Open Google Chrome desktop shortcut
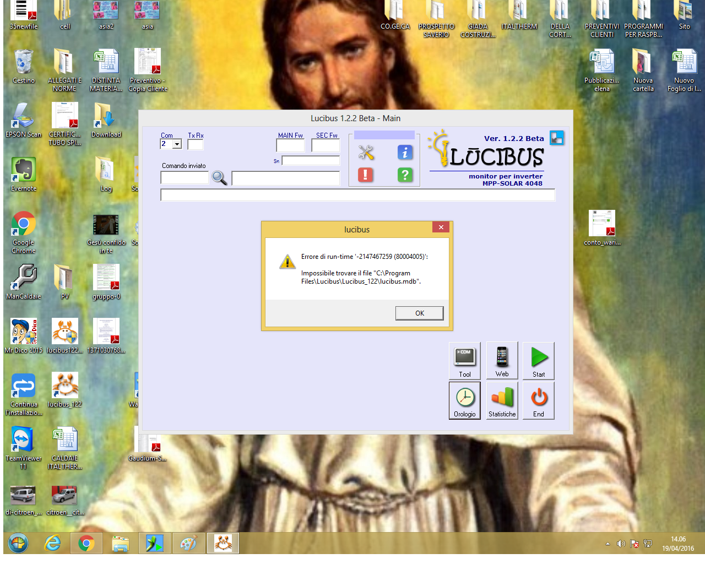 coord(23,232)
